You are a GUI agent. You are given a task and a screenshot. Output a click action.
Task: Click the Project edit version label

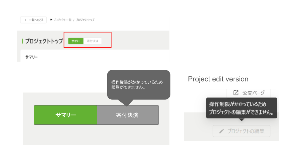pyautogui.click(x=218, y=79)
